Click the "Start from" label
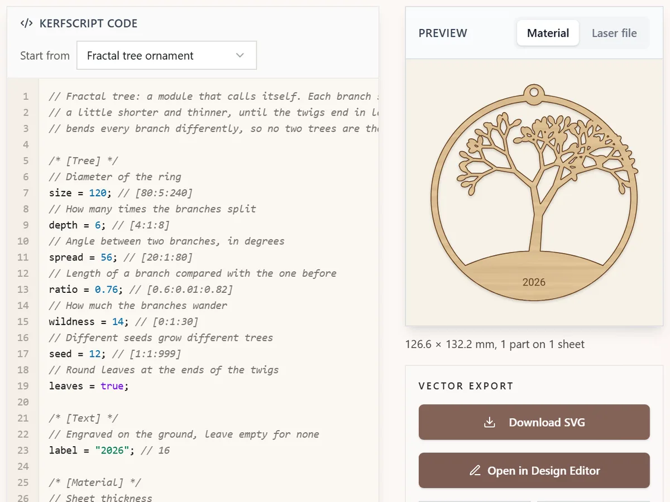Viewport: 670px width, 502px height. 45,55
